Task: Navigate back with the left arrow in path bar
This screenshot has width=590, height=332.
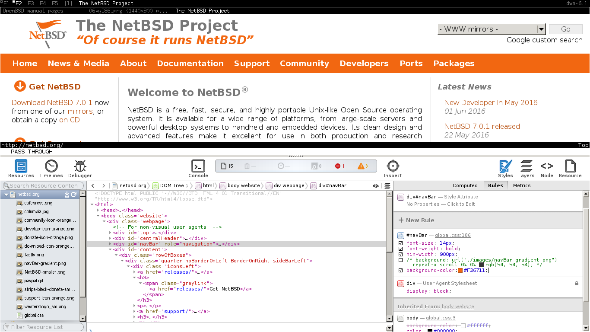Action: [93, 185]
